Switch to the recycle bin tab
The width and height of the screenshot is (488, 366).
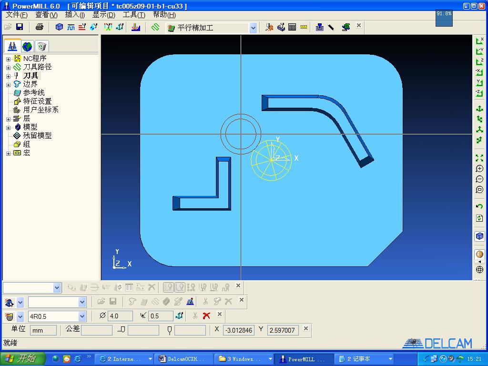click(42, 46)
